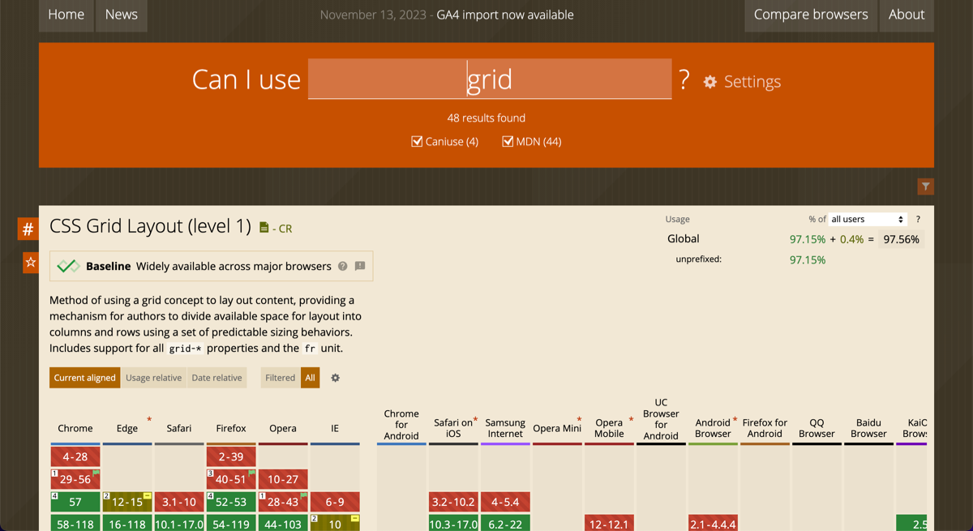The height and width of the screenshot is (531, 973).
Task: Select the green Chrome 57 support cell
Action: click(x=75, y=502)
